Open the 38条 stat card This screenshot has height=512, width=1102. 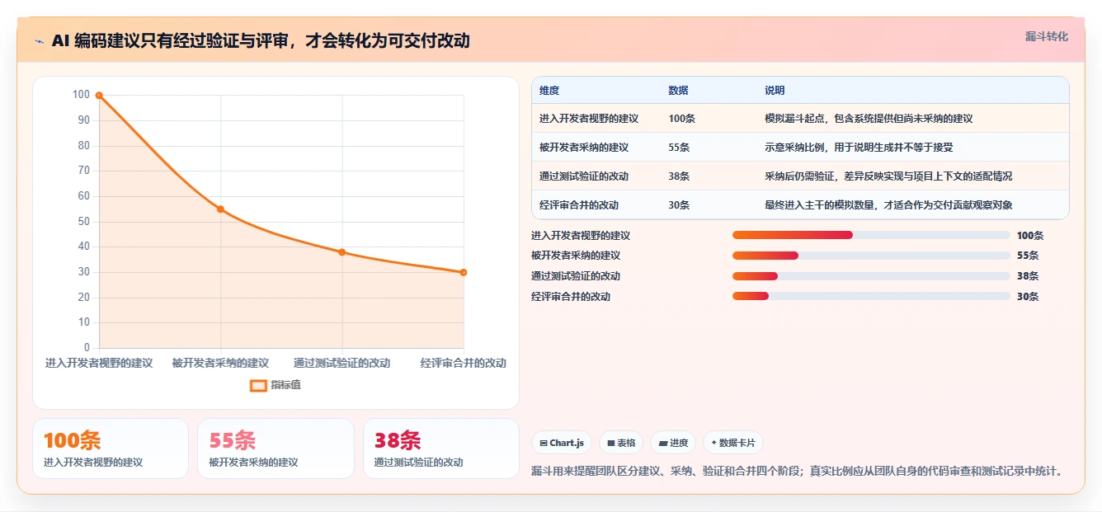441,449
